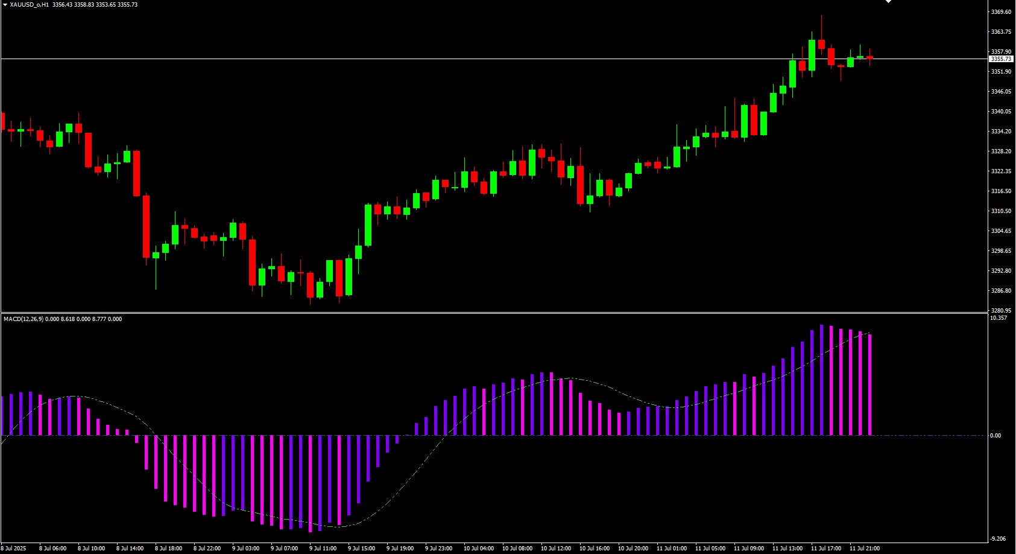Click the 3280.95 price scale label
This screenshot has height=554, width=1016.
click(1001, 310)
